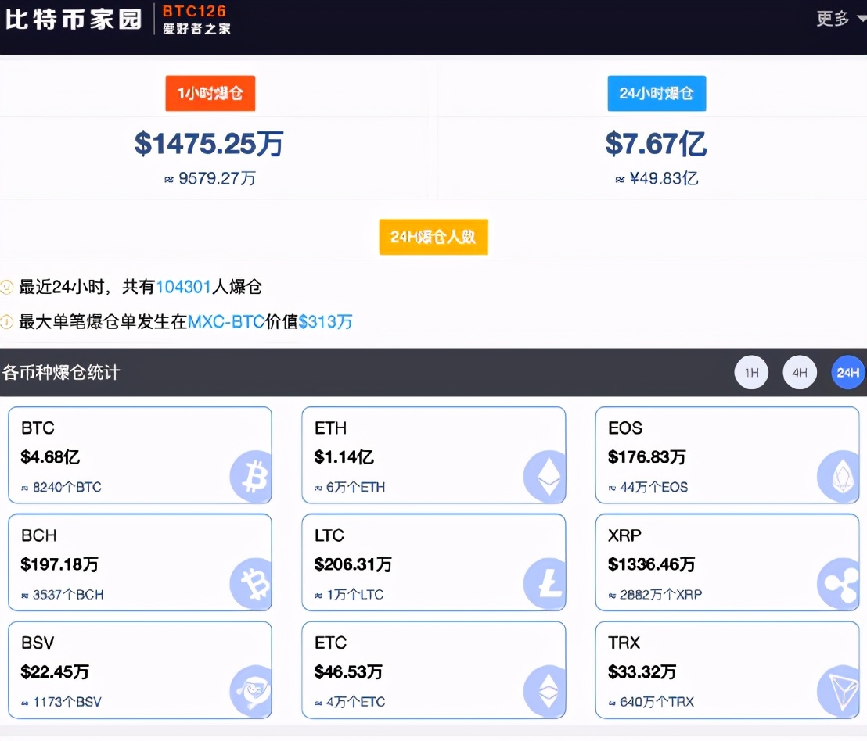This screenshot has height=741, width=867.
Task: Click the 各币种爆仓统计 section title
Action: coord(61,373)
